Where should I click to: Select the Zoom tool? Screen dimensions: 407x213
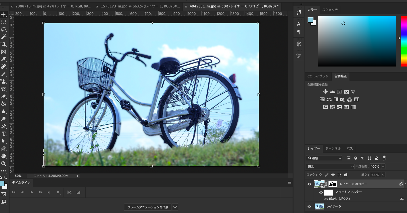pyautogui.click(x=3, y=163)
